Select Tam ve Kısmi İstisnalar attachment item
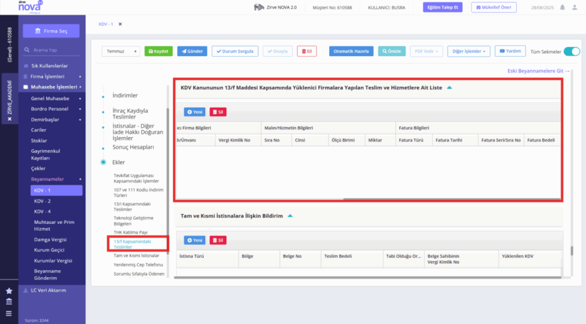The width and height of the screenshot is (586, 324). tap(136, 255)
